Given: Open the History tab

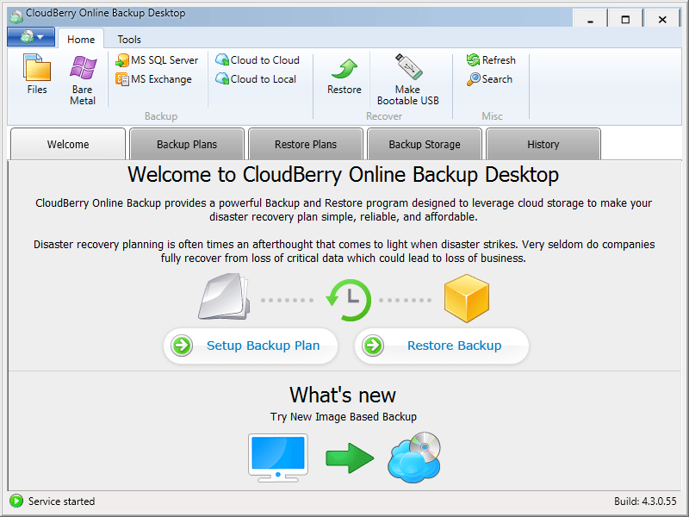Looking at the screenshot, I should coord(543,144).
